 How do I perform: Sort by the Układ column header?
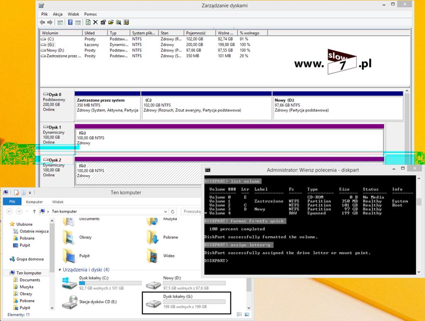(x=95, y=33)
